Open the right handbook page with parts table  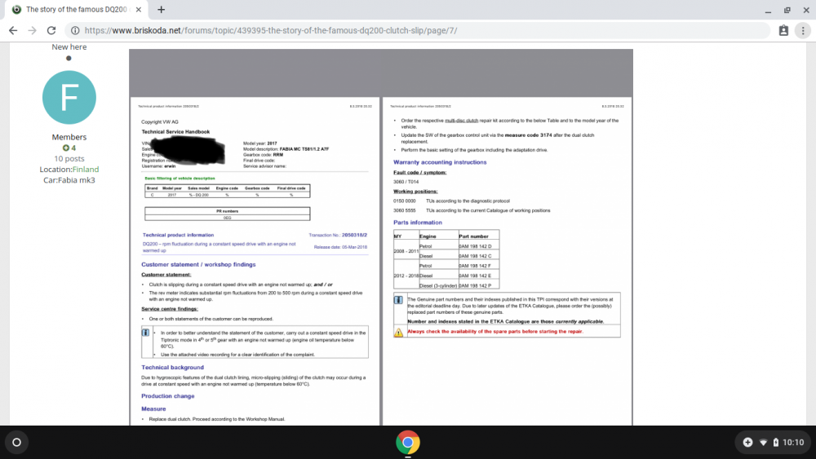(x=507, y=261)
